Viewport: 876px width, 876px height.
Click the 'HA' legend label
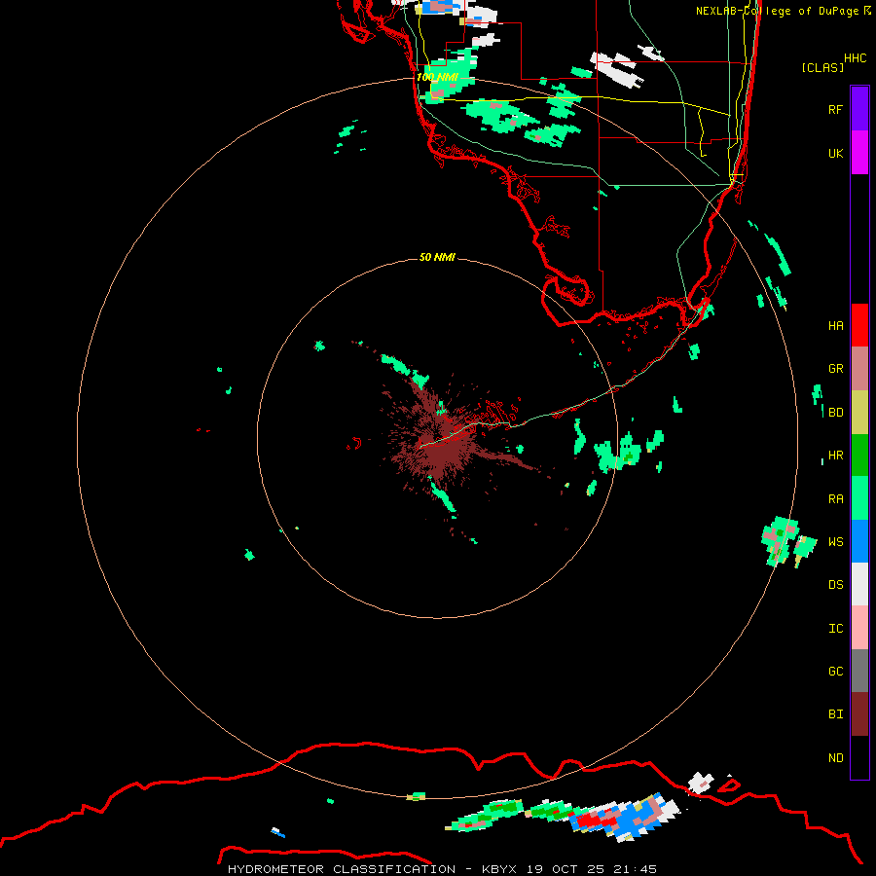[835, 325]
